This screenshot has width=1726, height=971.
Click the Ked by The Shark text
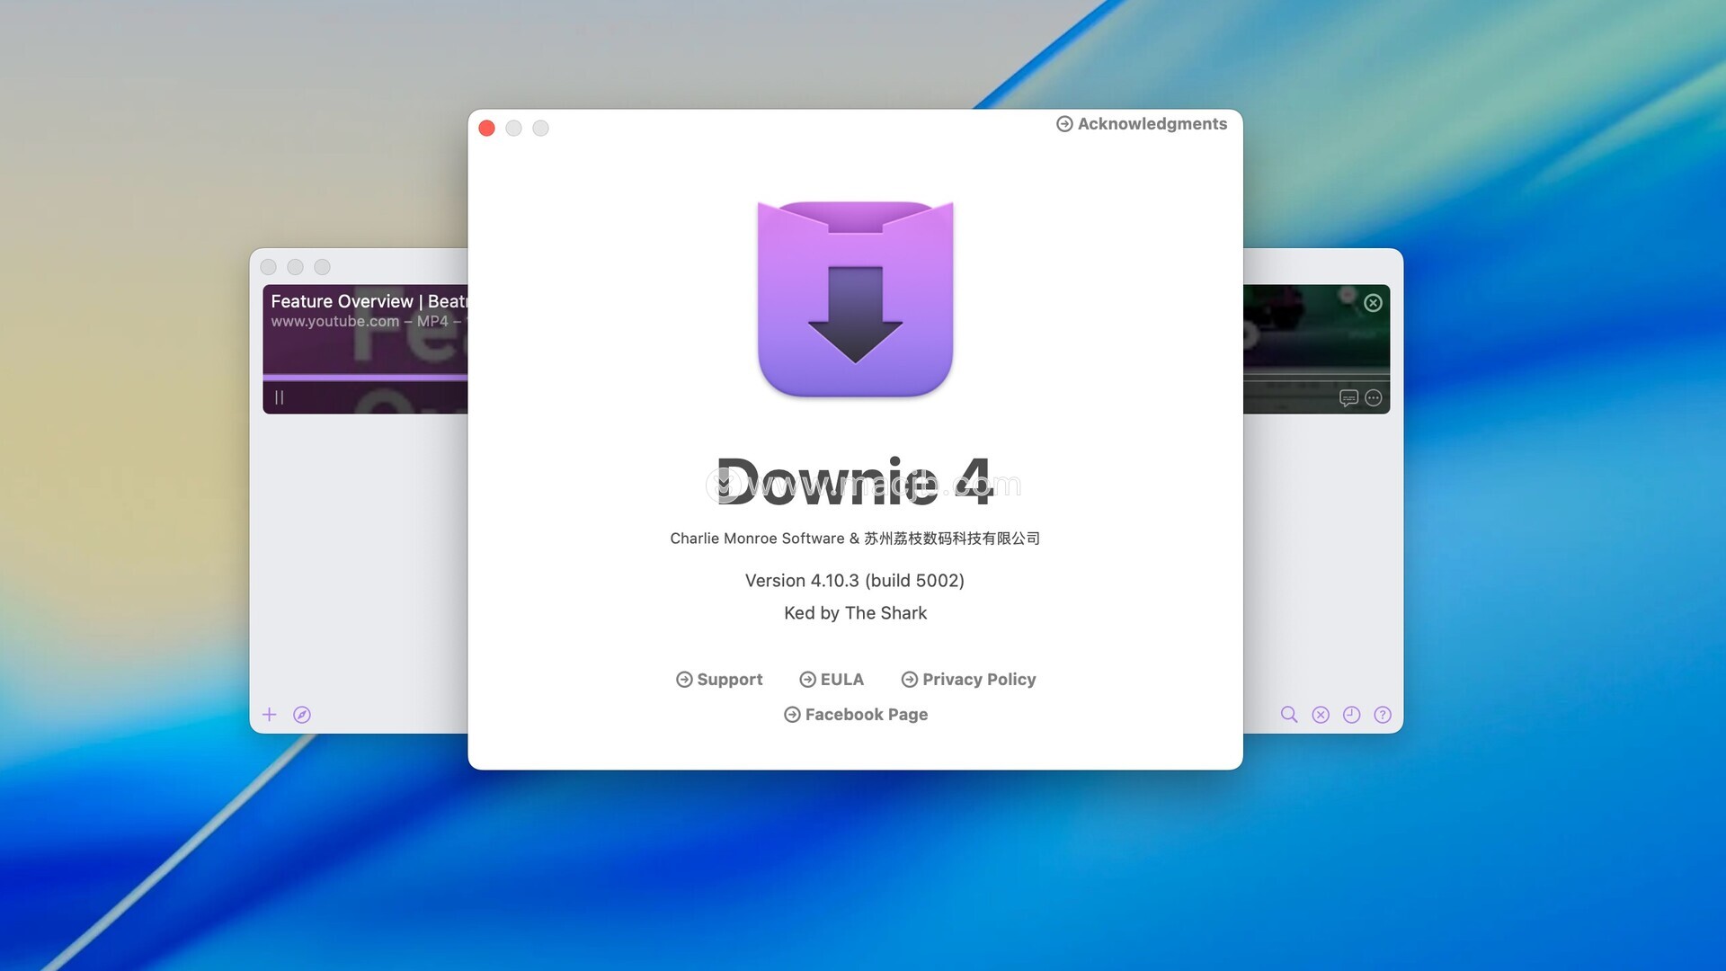855,613
